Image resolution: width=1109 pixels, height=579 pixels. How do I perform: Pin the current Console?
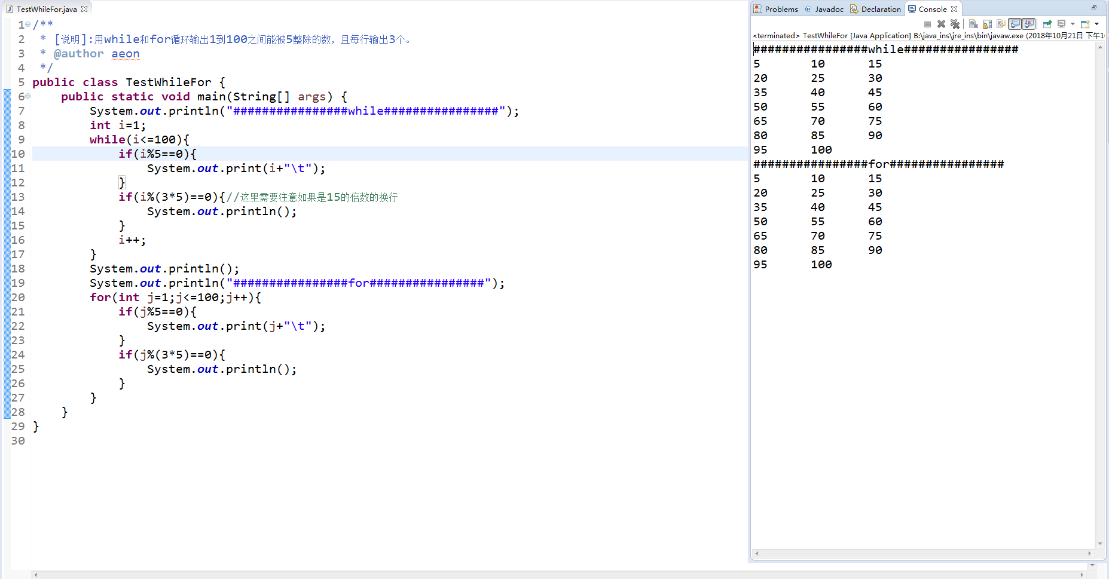1047,24
